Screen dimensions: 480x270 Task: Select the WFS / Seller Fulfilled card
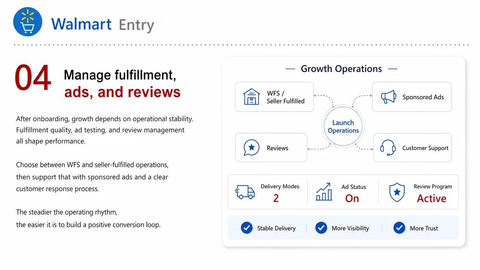(274, 97)
